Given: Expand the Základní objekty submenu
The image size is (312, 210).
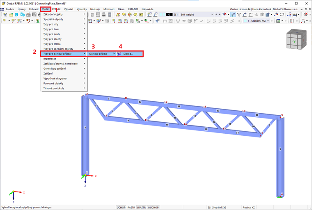Looking at the screenshot, I should coord(64,14).
